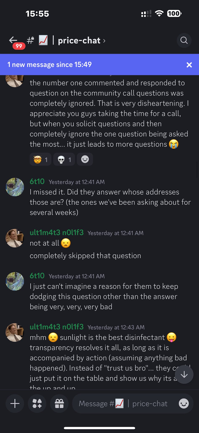Tap the scroll-to-bottom arrow button
This screenshot has width=199, height=433.
184,374
